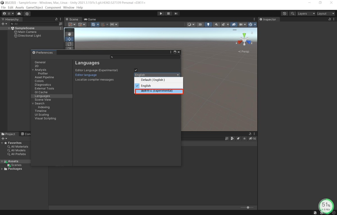Open the Inspector search icon
This screenshot has width=337, height=215.
(292, 13)
